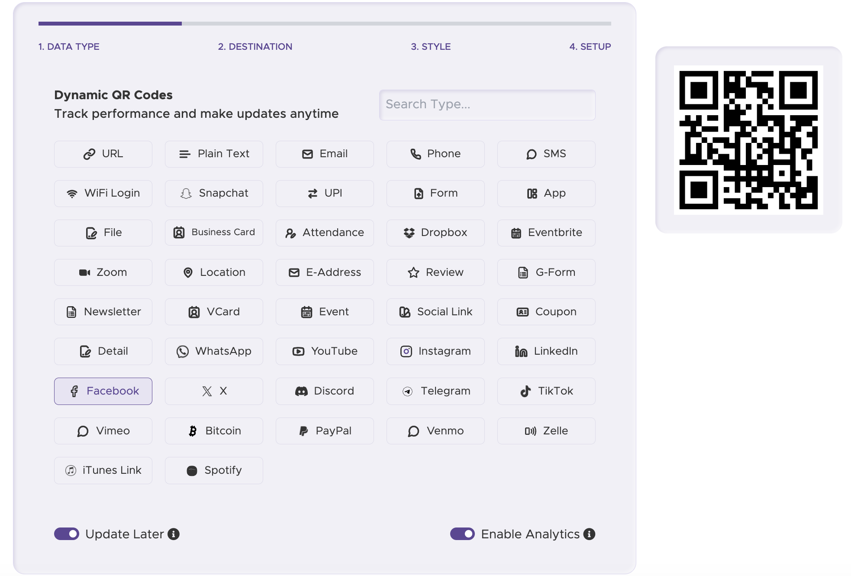Select the Discord QR type
The height and width of the screenshot is (576, 851).
324,391
